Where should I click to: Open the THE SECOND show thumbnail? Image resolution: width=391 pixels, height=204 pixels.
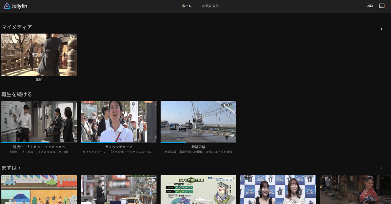tap(277, 189)
